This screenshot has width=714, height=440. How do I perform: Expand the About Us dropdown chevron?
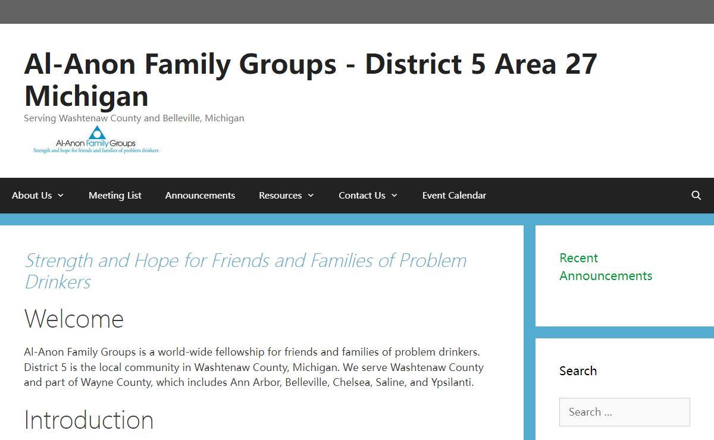coord(60,196)
